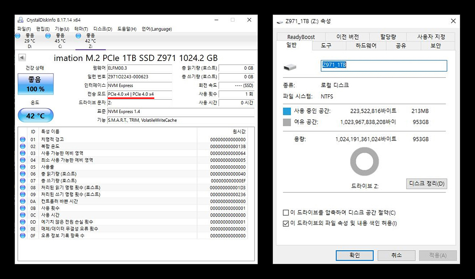Click status orb for attribute 05 사용률
The height and width of the screenshot is (279, 475).
23,167
